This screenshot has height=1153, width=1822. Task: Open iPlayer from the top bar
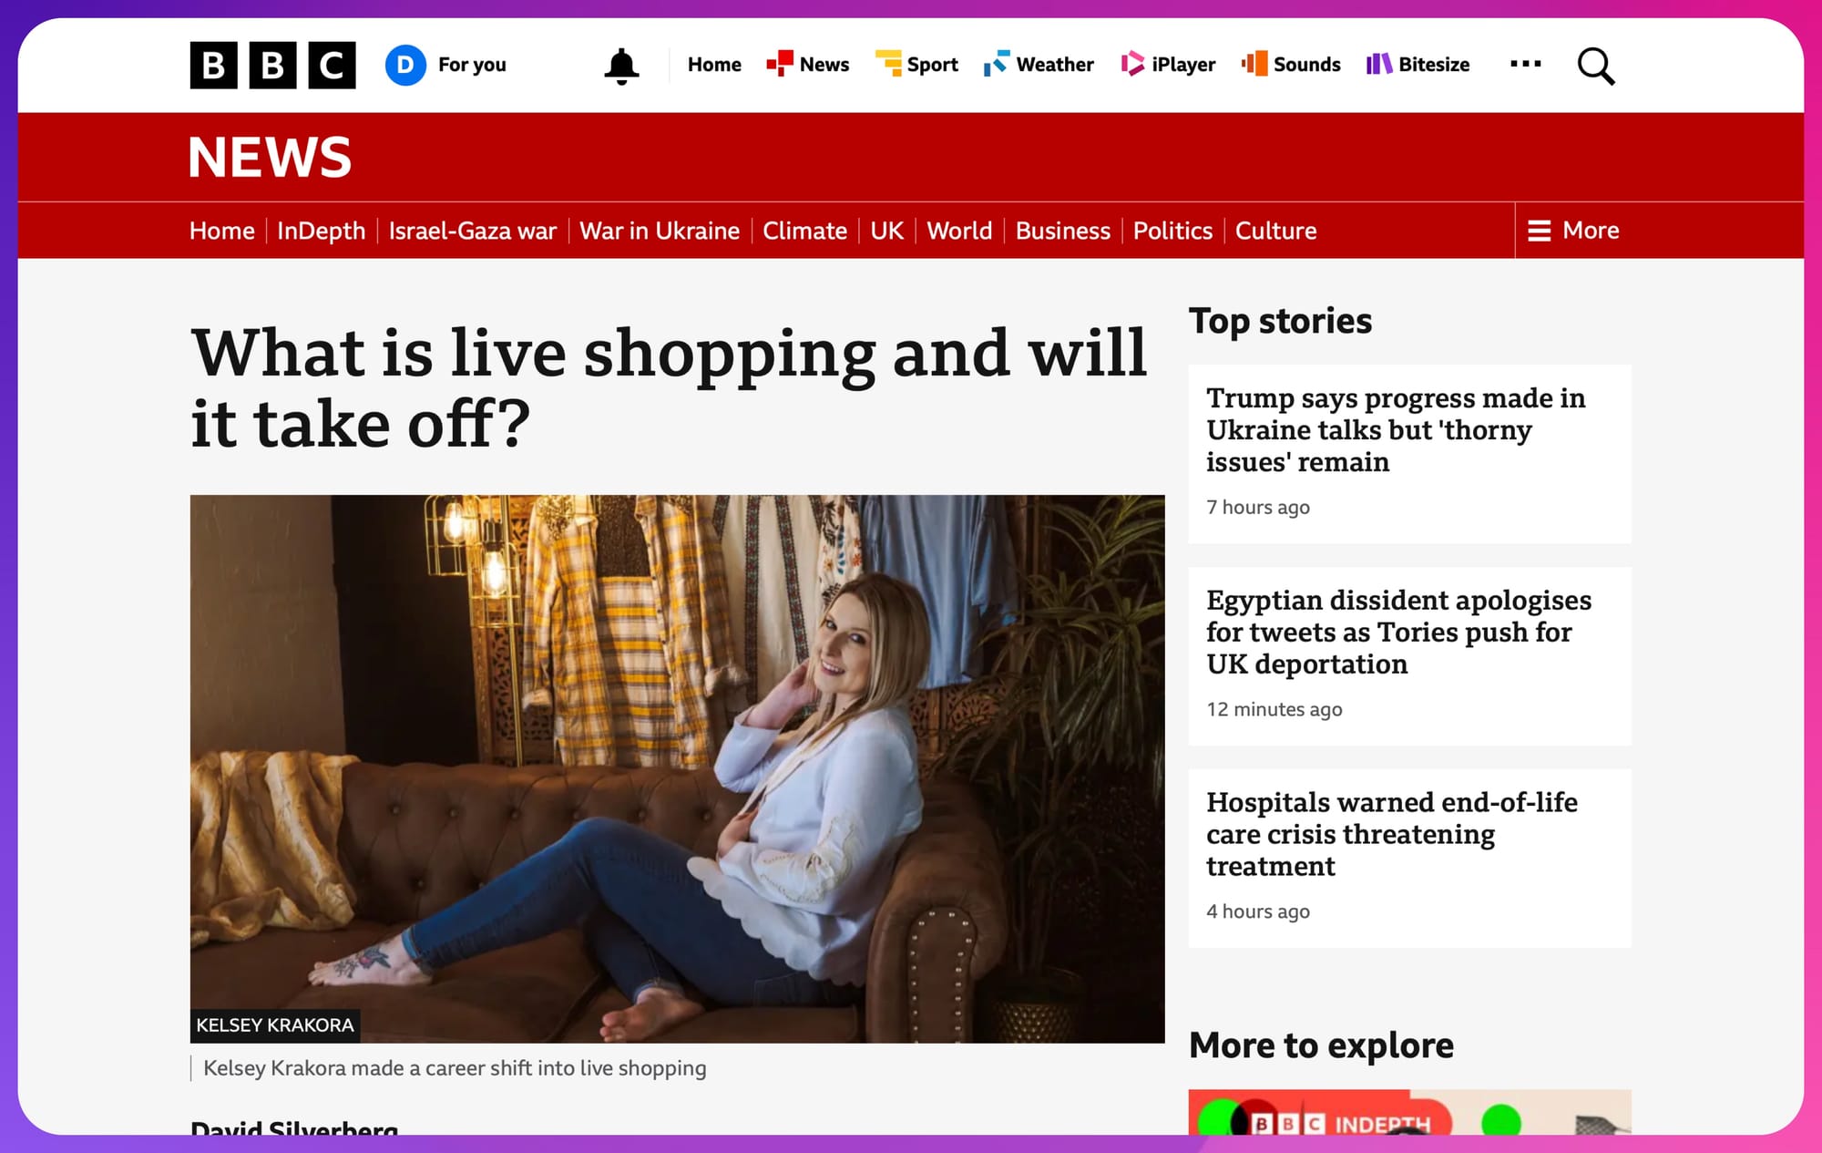click(1168, 64)
